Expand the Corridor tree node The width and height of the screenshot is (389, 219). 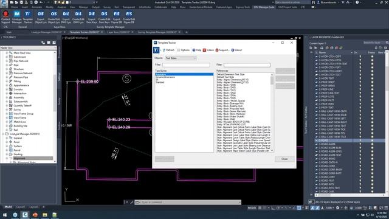[x=7, y=89]
